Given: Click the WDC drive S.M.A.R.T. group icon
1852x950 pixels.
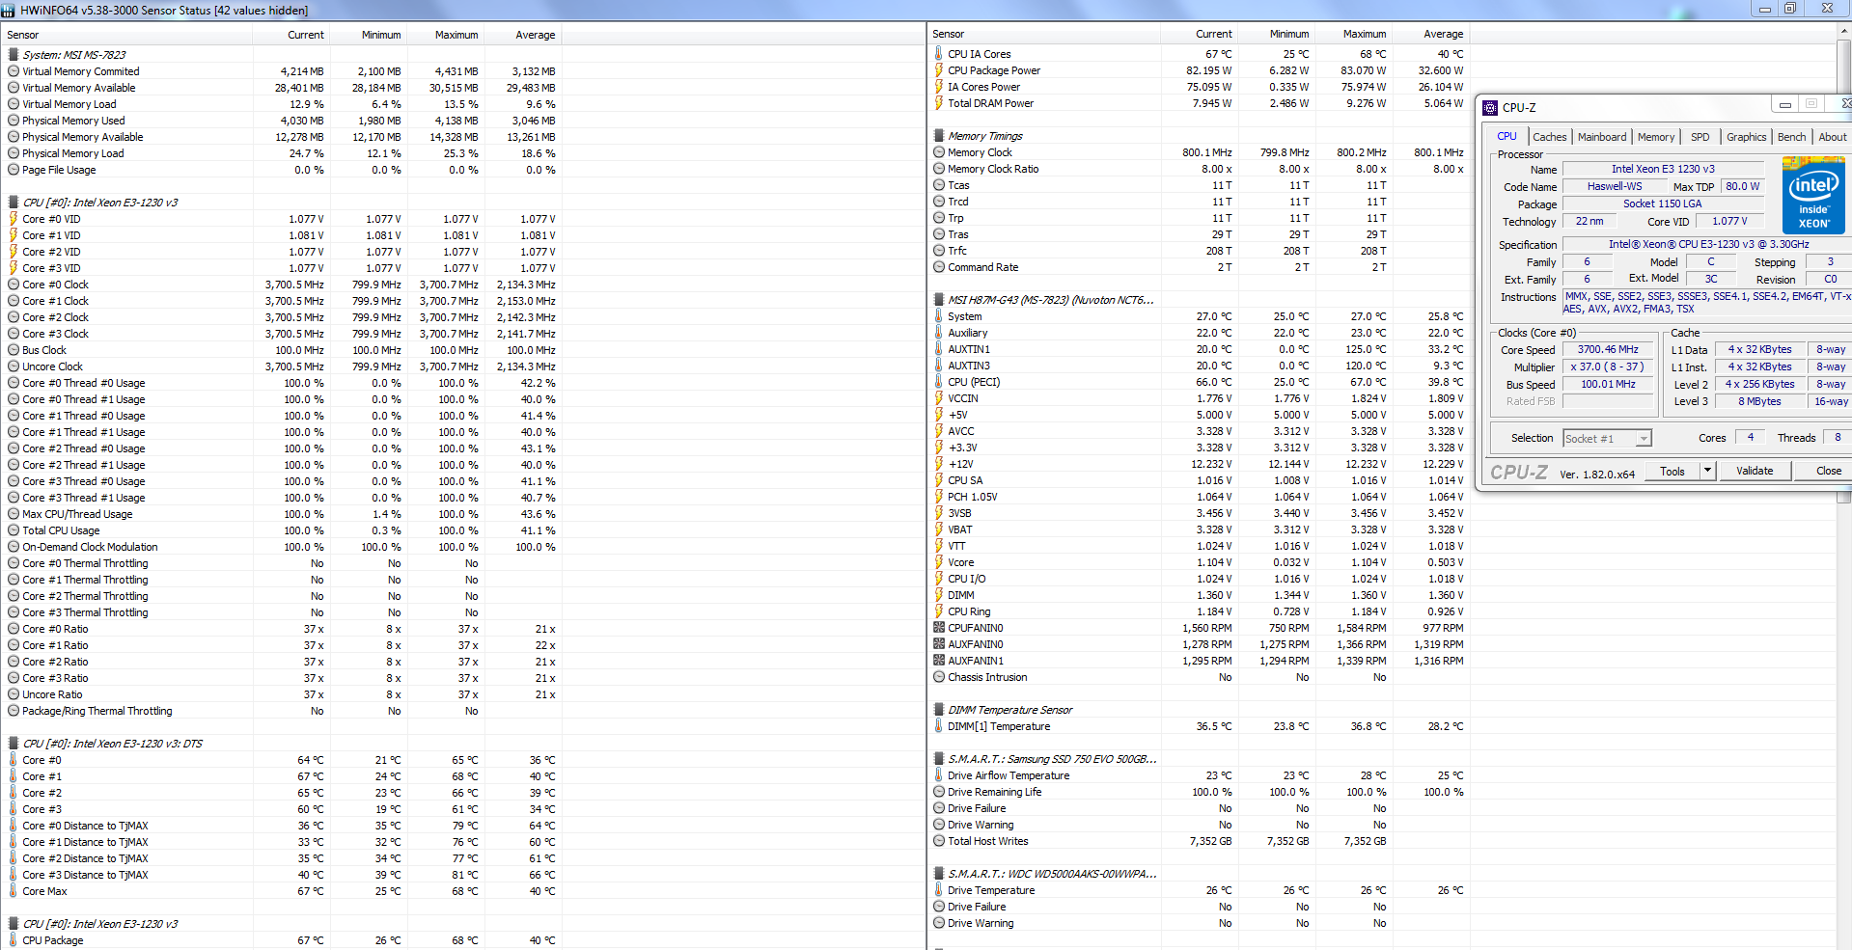Looking at the screenshot, I should pyautogui.click(x=939, y=874).
